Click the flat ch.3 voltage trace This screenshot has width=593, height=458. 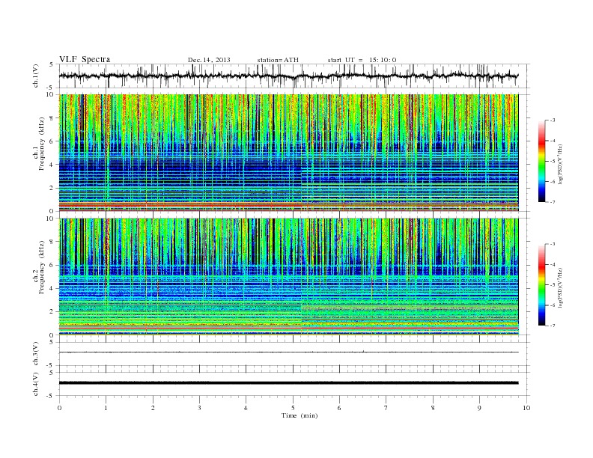coord(288,352)
